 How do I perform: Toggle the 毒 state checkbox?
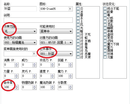[x=105, y=15]
